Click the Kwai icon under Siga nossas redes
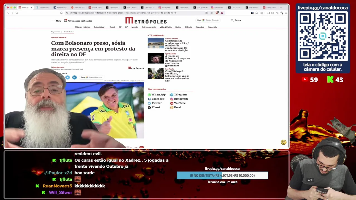356x200 pixels. pos(172,107)
